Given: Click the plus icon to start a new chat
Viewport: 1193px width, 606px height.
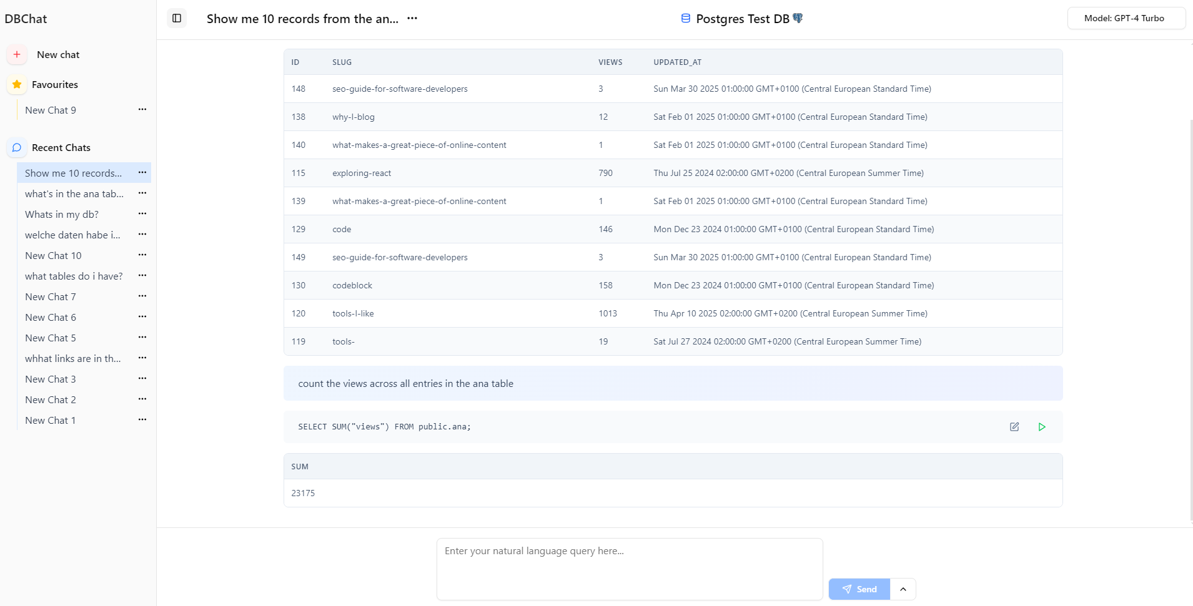Looking at the screenshot, I should 17,54.
